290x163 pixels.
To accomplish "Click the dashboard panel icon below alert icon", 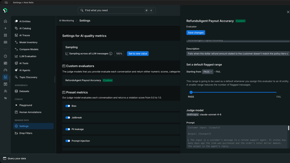I will (5, 63).
